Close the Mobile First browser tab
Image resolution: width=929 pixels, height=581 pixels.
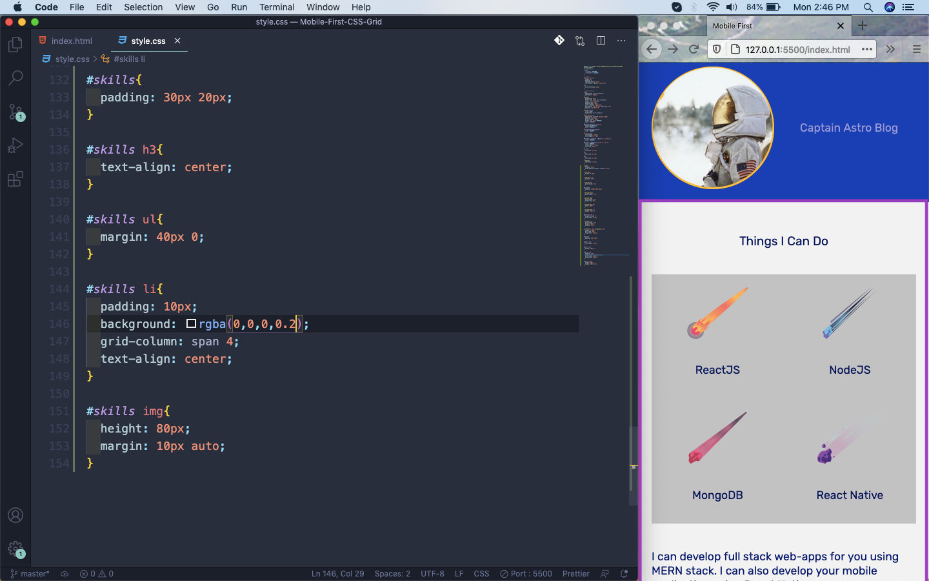tap(840, 26)
